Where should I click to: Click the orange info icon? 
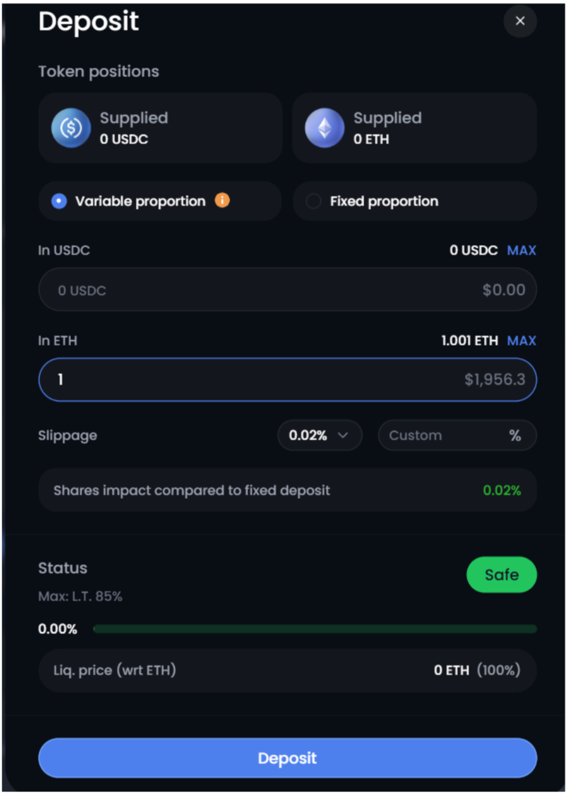coord(222,201)
